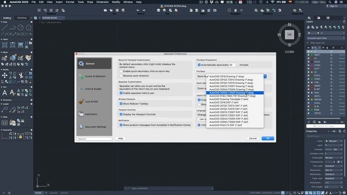Collapse the Hide Layer List expander
The width and height of the screenshot is (347, 195).
(307, 43)
